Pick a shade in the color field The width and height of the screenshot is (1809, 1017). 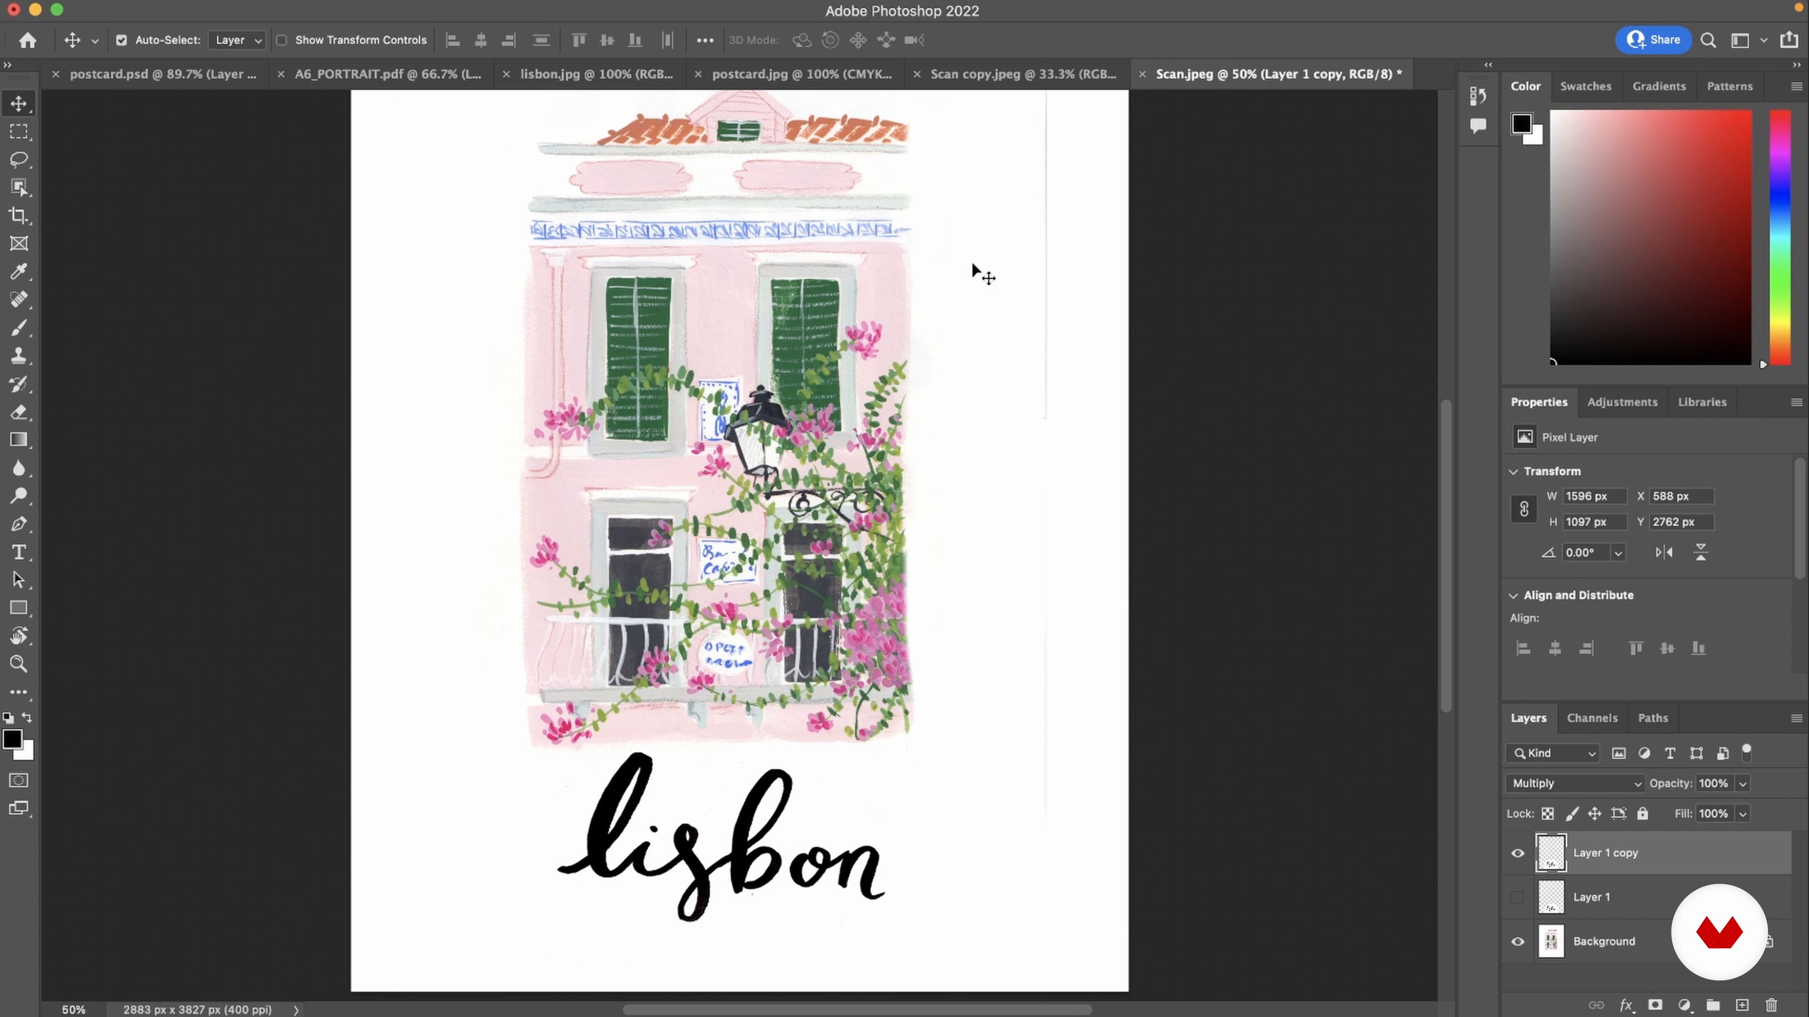coord(1651,237)
